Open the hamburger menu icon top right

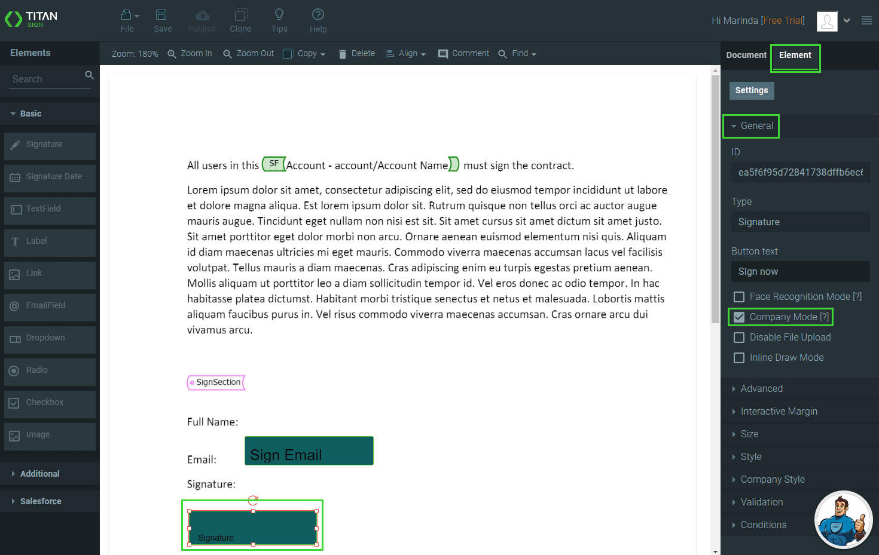tap(866, 20)
